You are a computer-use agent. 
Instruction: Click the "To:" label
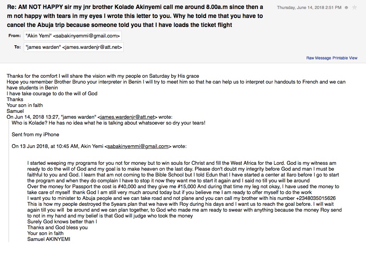click(x=18, y=47)
